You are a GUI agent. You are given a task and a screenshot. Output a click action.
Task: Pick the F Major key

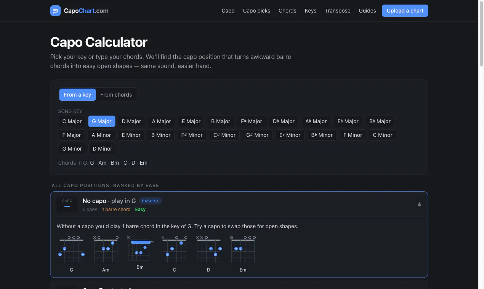tap(72, 135)
